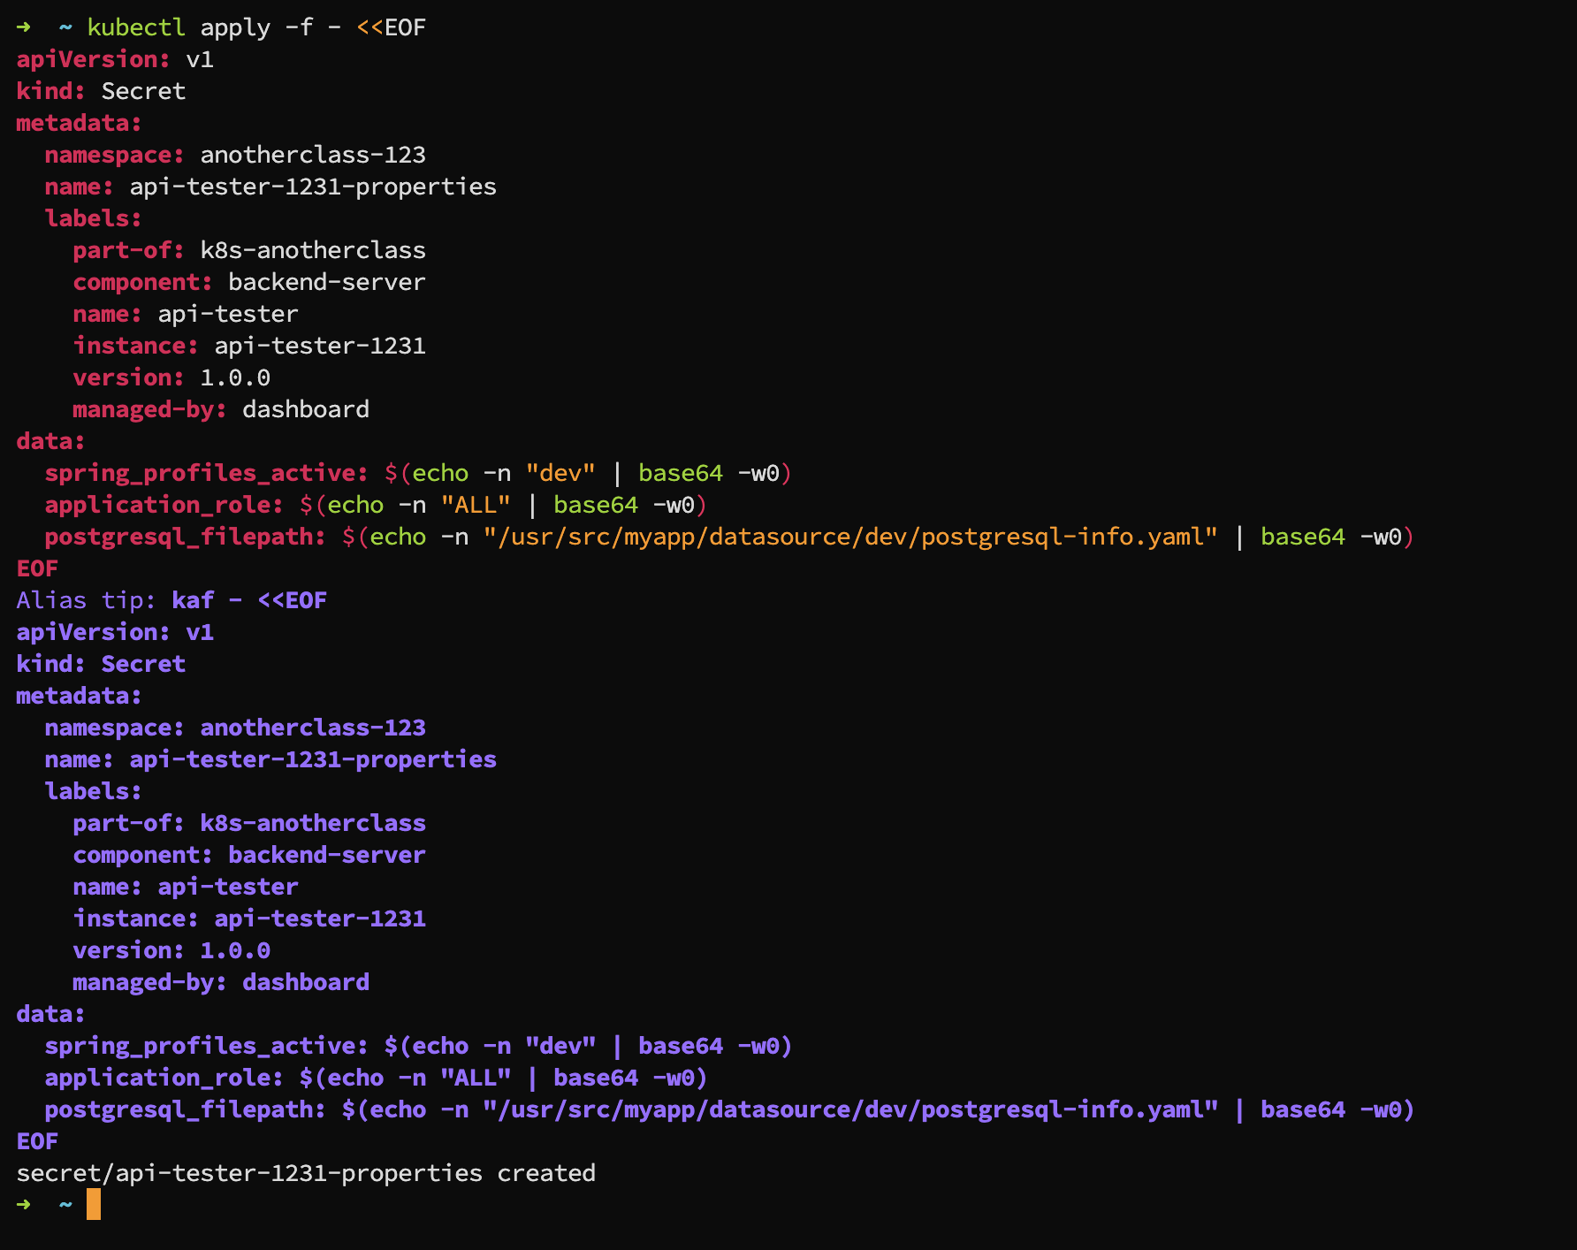Image resolution: width=1577 pixels, height=1250 pixels.
Task: Click purple 'EOF' terminator
Action: [37, 1141]
